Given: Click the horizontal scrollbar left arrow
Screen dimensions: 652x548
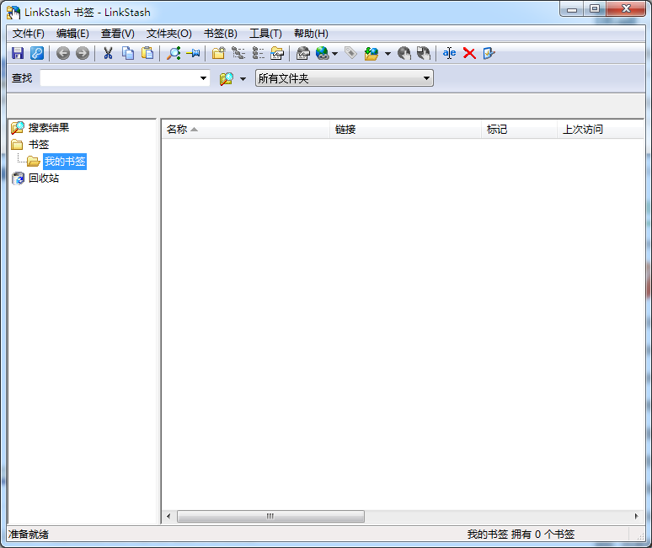Looking at the screenshot, I should coord(168,516).
